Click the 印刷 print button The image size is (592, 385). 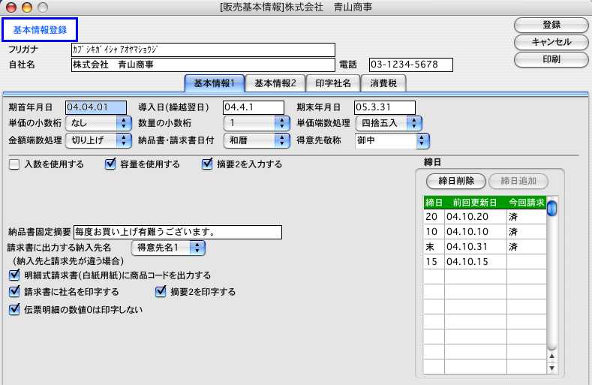click(551, 59)
